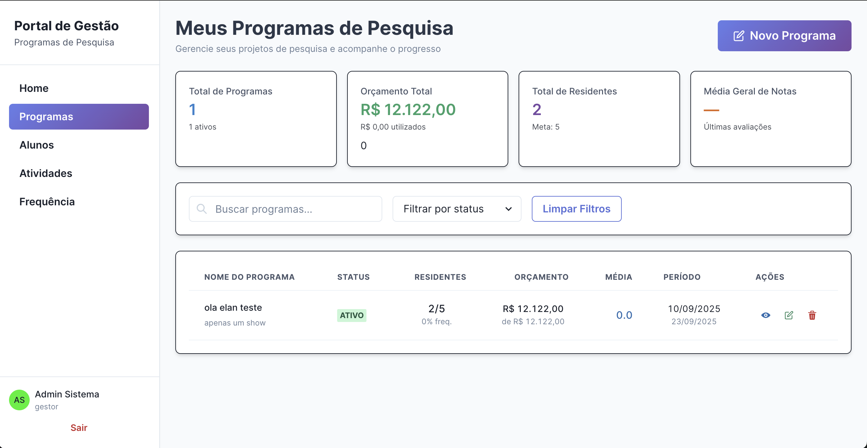Go to Home in the sidebar

pyautogui.click(x=34, y=88)
